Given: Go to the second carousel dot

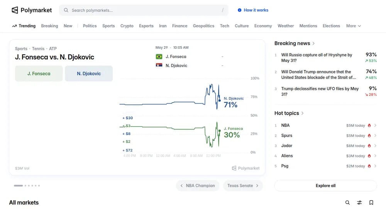Looking at the screenshot, I should click(x=25, y=186).
